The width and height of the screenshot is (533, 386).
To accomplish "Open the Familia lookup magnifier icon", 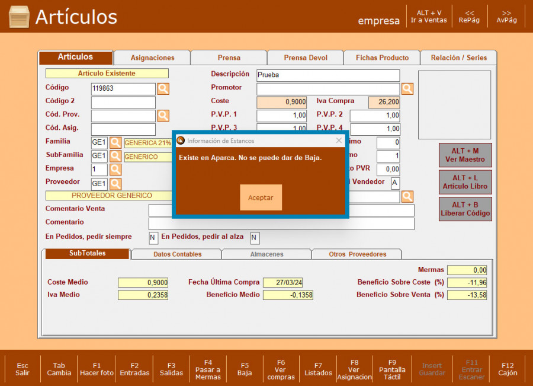I will [115, 143].
